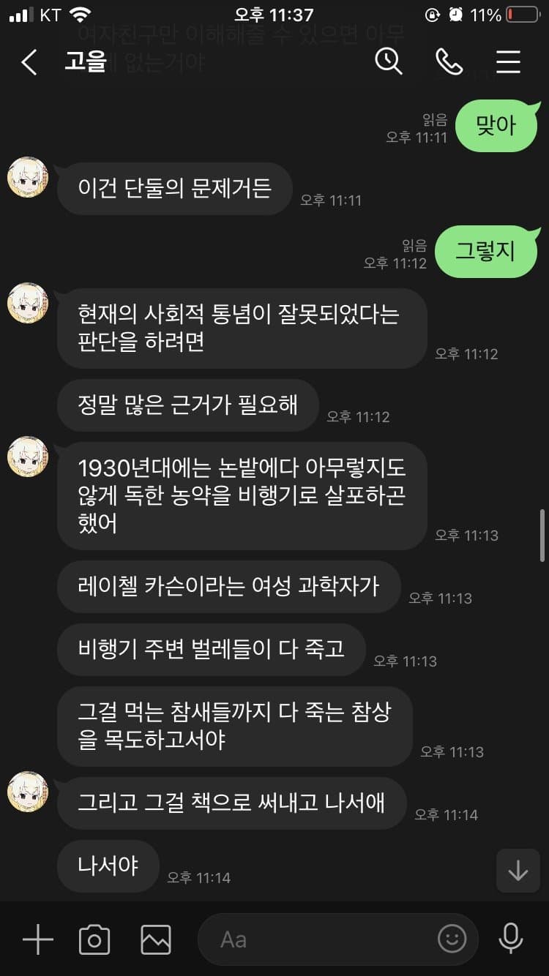
Task: Open the chat search magnifier icon
Action: pos(389,61)
